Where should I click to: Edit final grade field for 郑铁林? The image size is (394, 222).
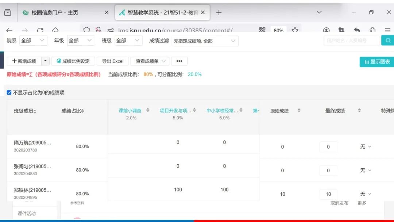click(328, 194)
